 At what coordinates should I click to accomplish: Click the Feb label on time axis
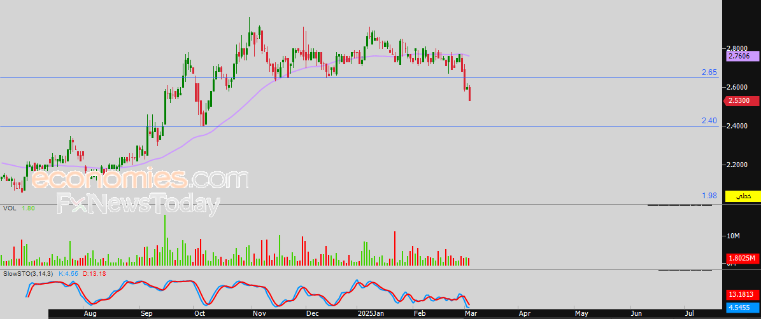[x=420, y=314]
